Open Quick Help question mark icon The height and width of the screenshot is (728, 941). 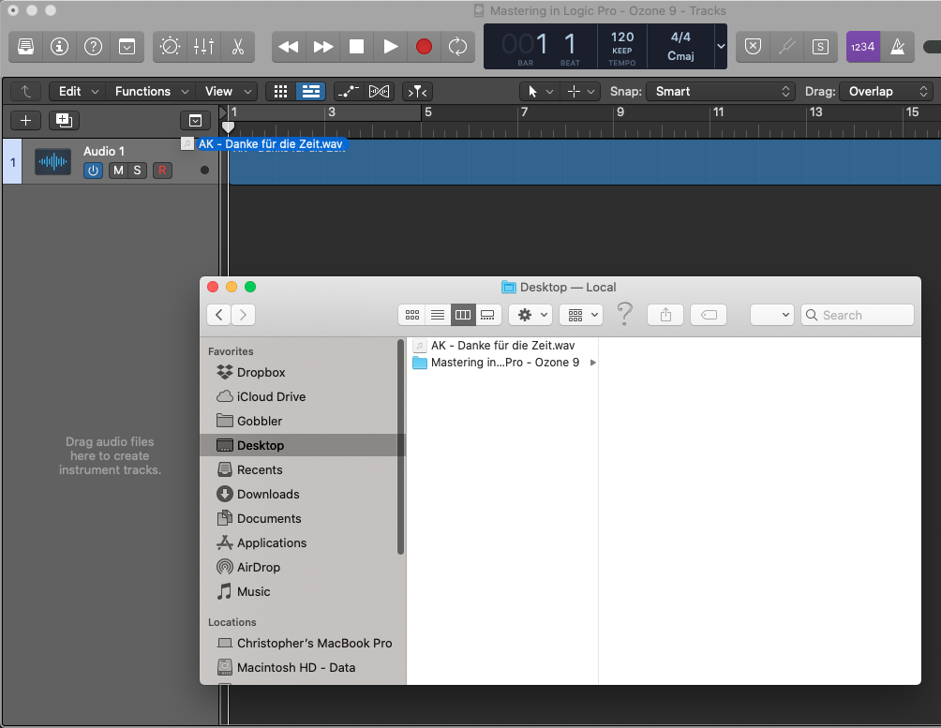coord(93,47)
